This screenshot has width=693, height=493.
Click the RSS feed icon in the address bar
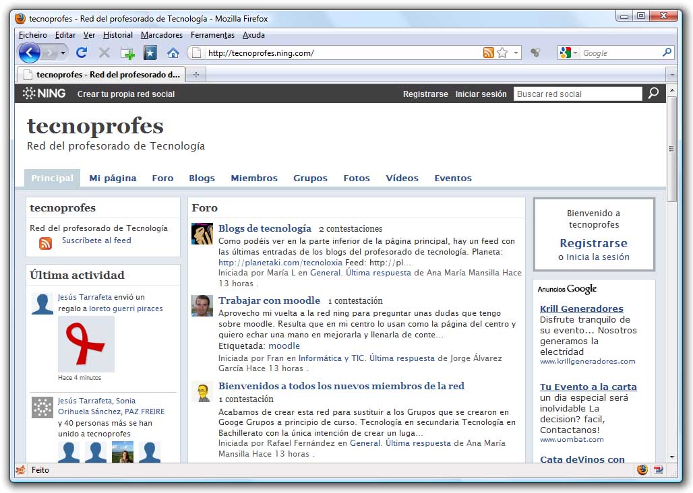pyautogui.click(x=488, y=53)
